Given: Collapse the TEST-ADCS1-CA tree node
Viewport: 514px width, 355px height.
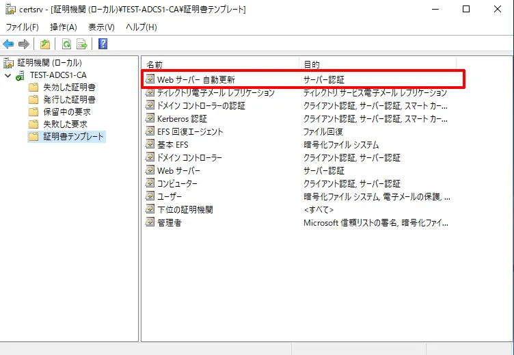Looking at the screenshot, I should 8,76.
